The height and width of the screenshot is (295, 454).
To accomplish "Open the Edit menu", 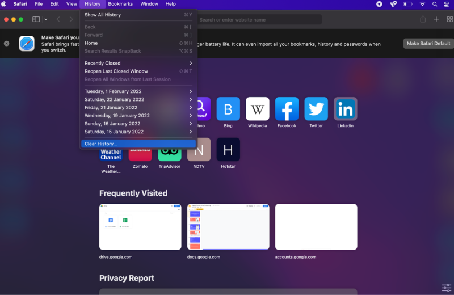I will (x=54, y=4).
